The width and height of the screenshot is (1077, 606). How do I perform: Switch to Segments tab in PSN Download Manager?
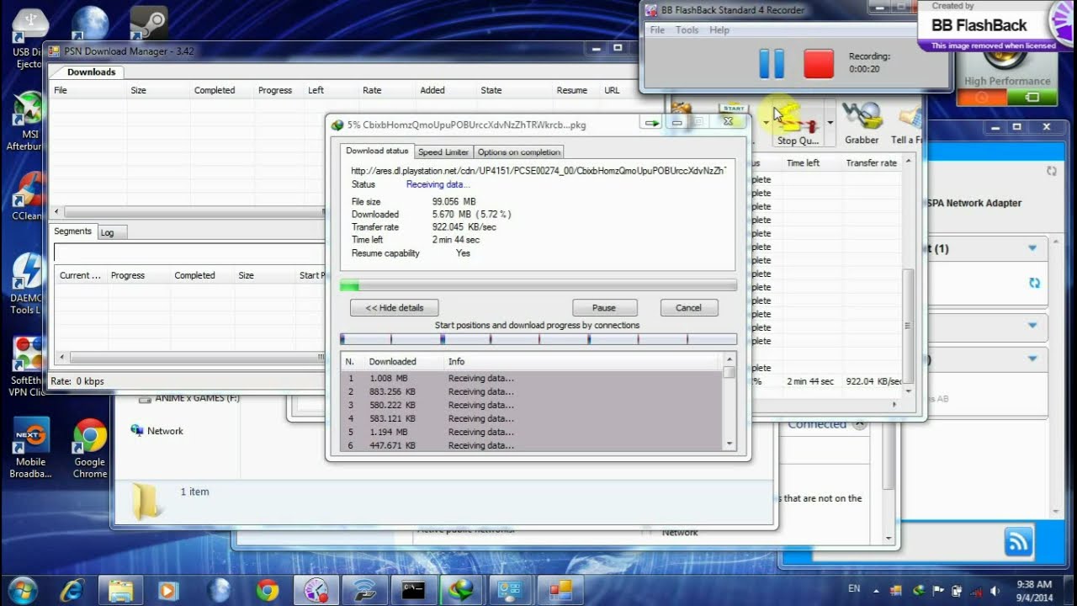pos(72,231)
